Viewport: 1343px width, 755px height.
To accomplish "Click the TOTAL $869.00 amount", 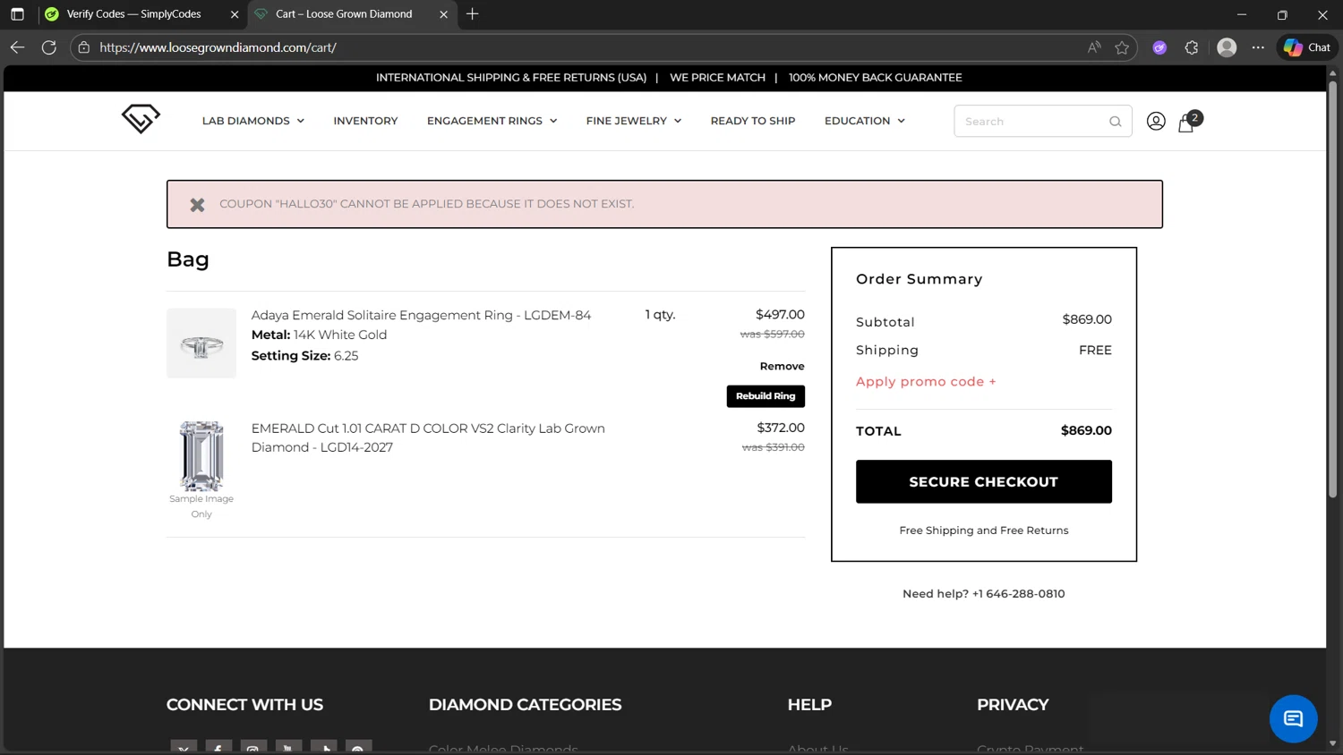I will point(1086,430).
